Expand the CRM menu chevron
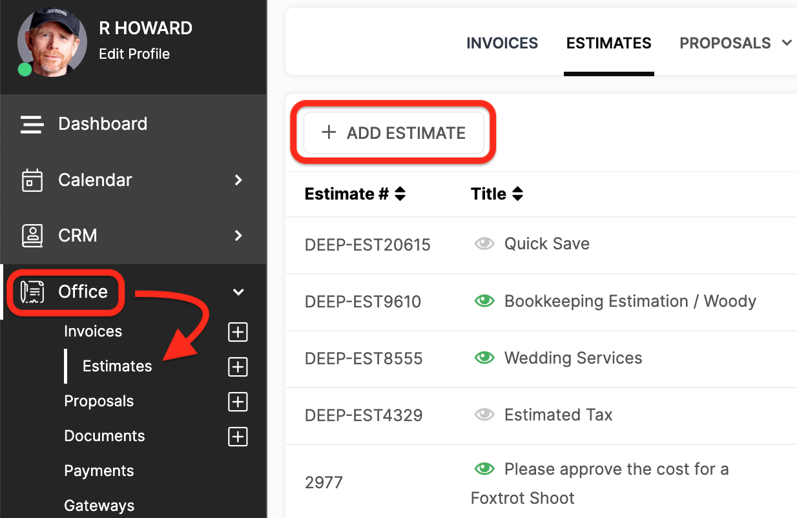This screenshot has width=797, height=518. coord(238,236)
